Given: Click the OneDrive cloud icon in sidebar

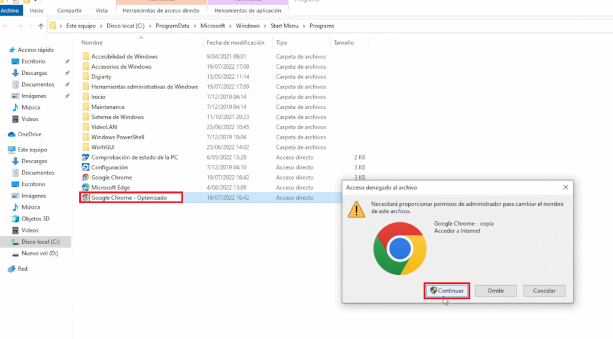Looking at the screenshot, I should pyautogui.click(x=12, y=135).
